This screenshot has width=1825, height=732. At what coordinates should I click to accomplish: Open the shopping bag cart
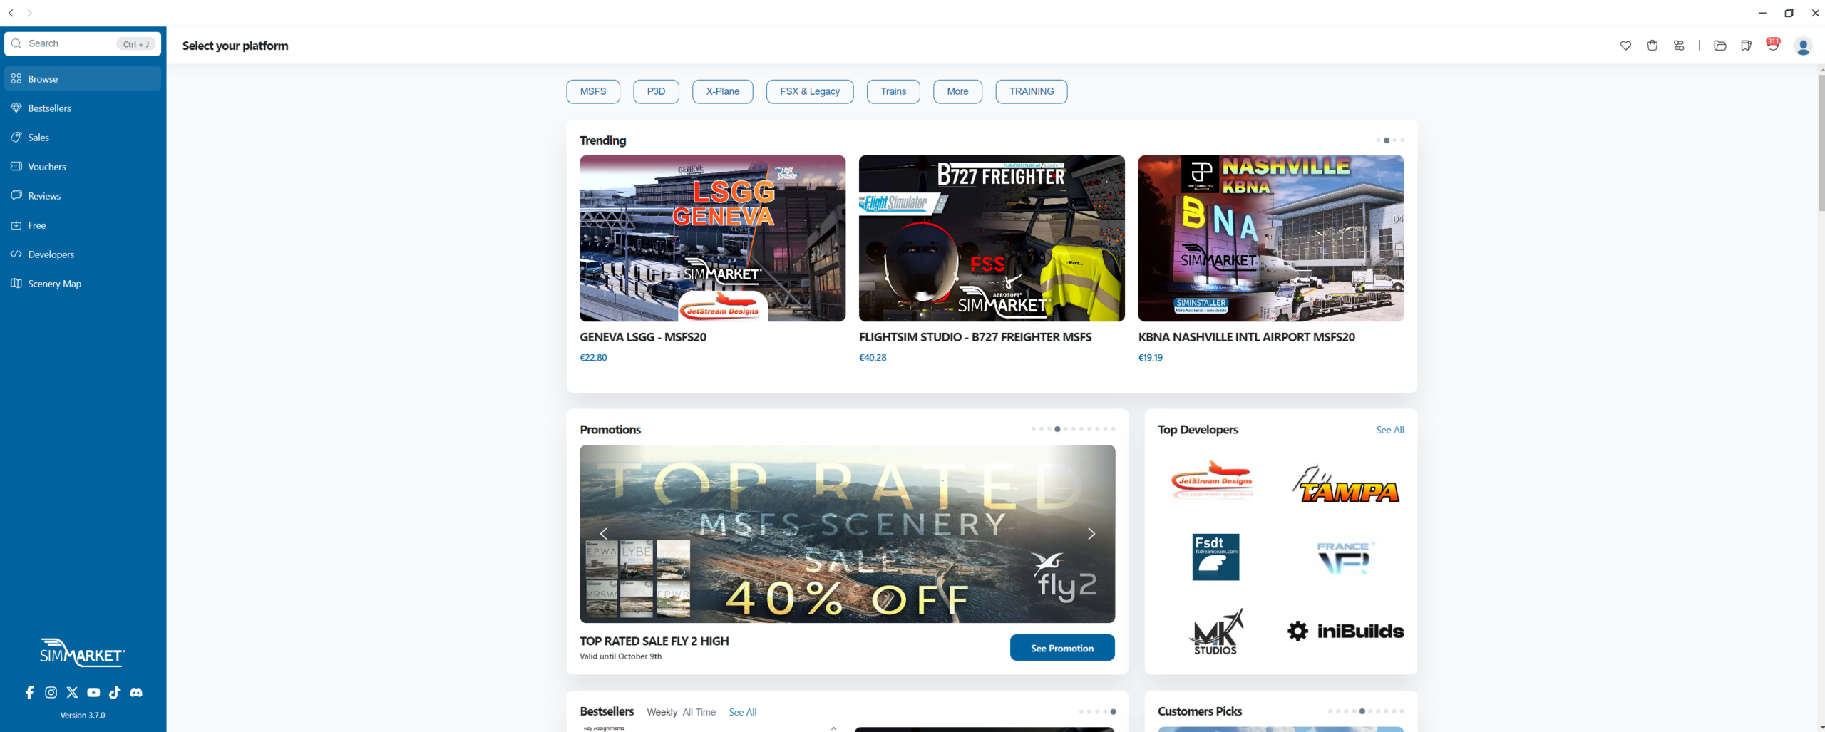click(x=1652, y=46)
